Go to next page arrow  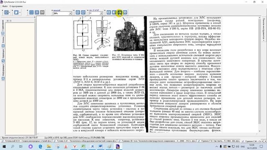pos(120,12)
